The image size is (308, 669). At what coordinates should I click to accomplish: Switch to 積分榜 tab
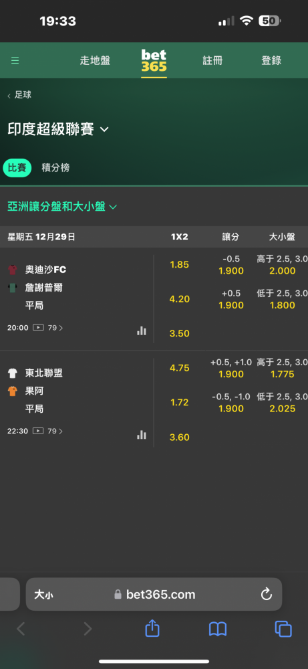click(55, 168)
